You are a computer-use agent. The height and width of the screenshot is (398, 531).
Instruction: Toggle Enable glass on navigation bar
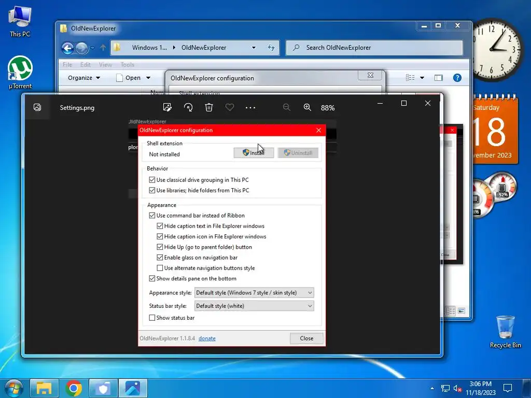pos(160,257)
